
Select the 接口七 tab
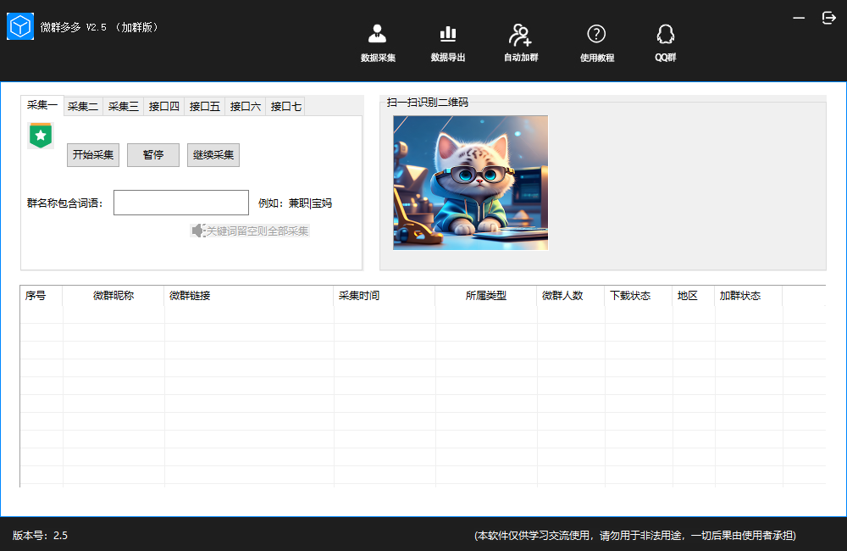click(x=285, y=106)
